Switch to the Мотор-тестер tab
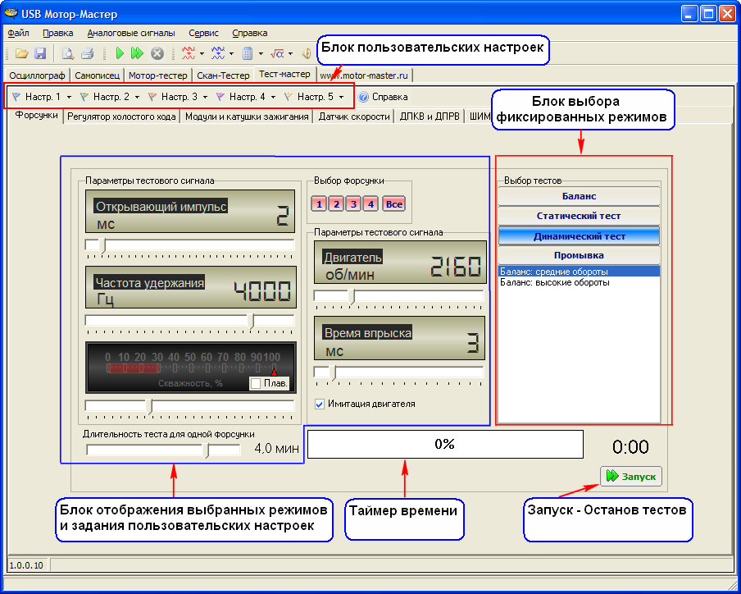Image resolution: width=741 pixels, height=594 pixels. tap(159, 75)
